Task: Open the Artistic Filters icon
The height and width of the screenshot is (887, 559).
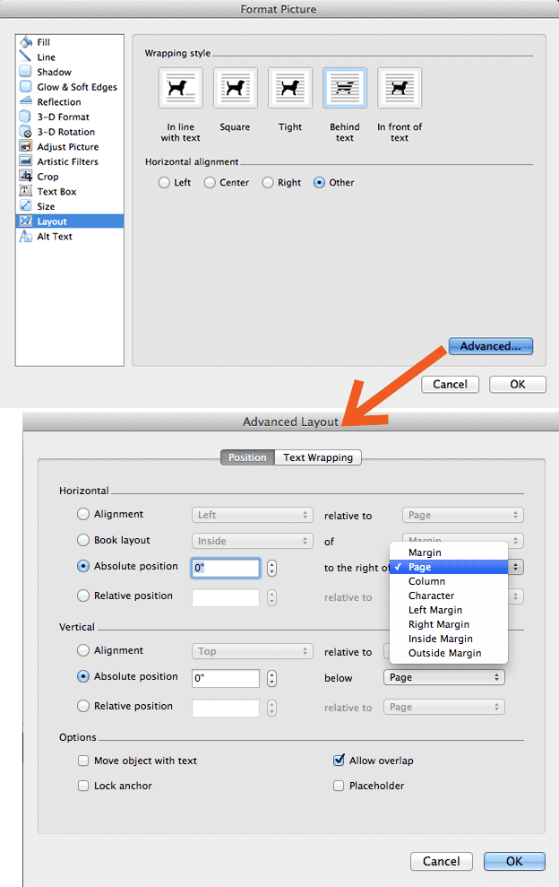Action: pos(25,161)
